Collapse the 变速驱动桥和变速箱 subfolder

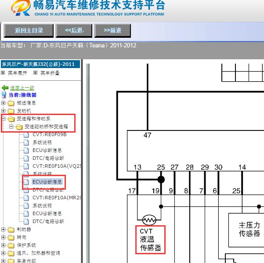point(11,126)
